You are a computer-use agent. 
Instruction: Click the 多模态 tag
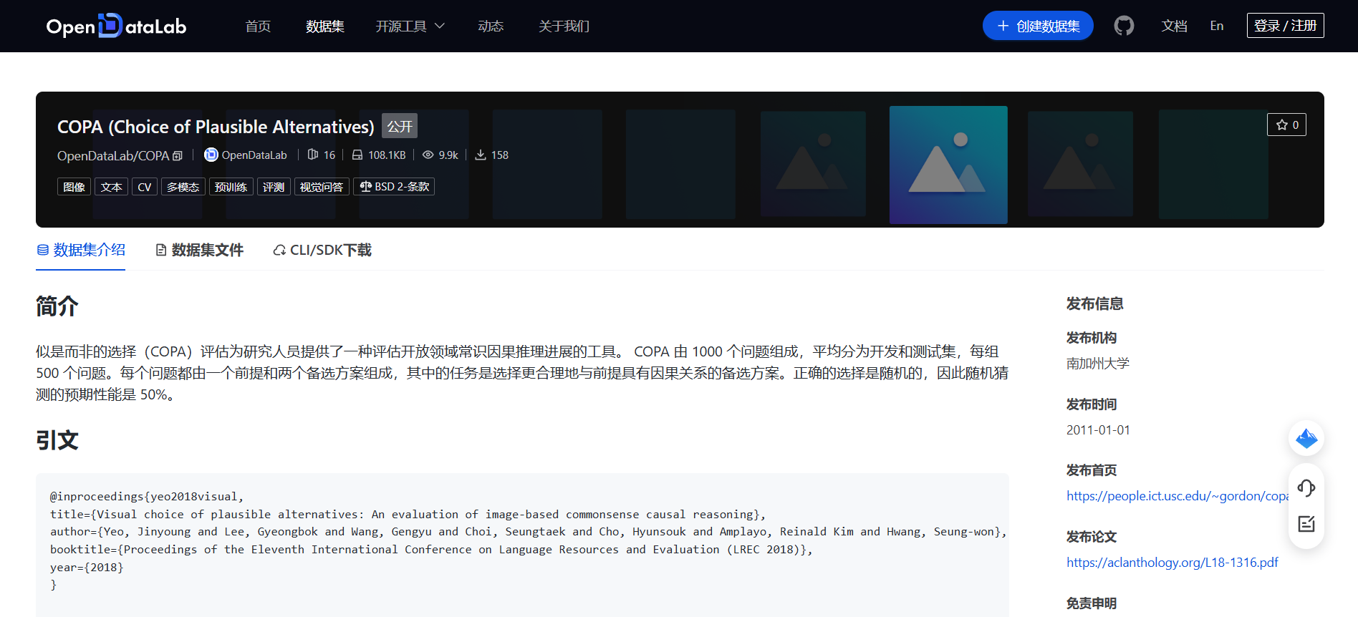[183, 187]
